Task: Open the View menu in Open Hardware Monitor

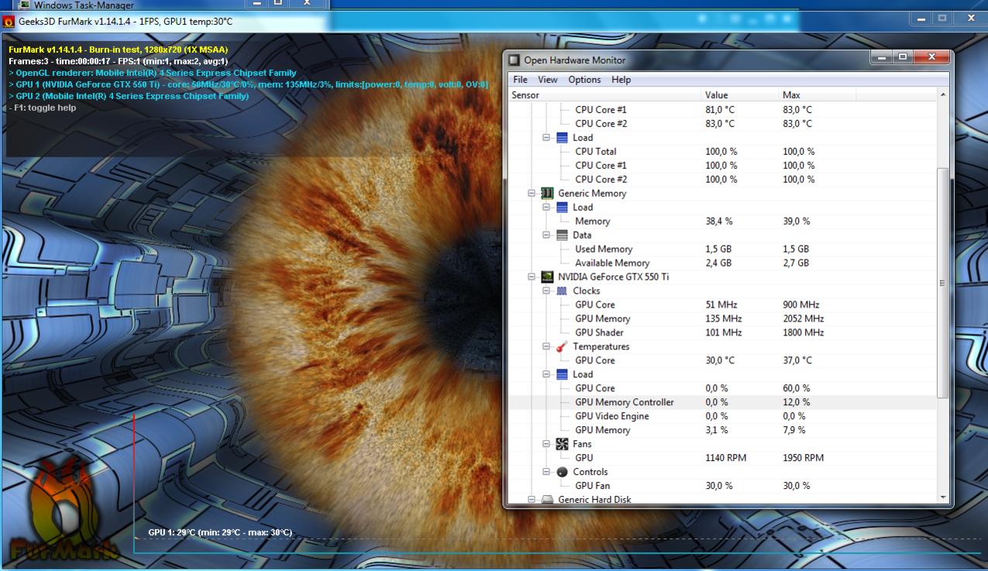Action: [548, 80]
